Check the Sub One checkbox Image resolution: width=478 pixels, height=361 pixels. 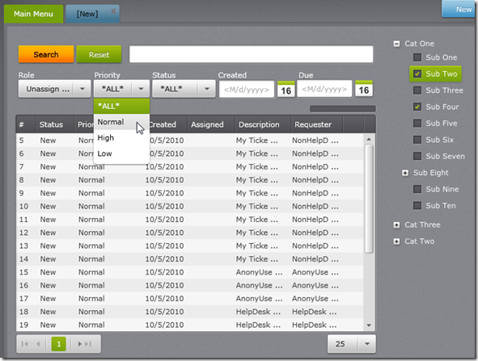(x=417, y=57)
